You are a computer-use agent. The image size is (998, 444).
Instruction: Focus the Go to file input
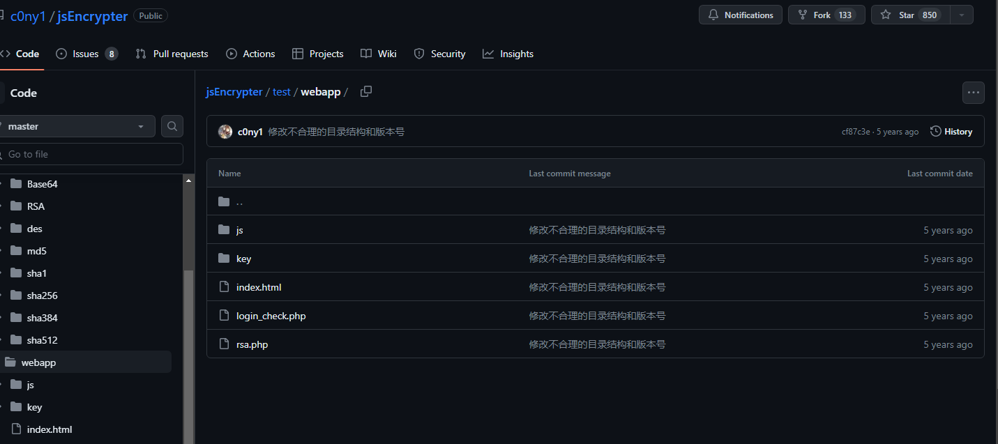(91, 154)
